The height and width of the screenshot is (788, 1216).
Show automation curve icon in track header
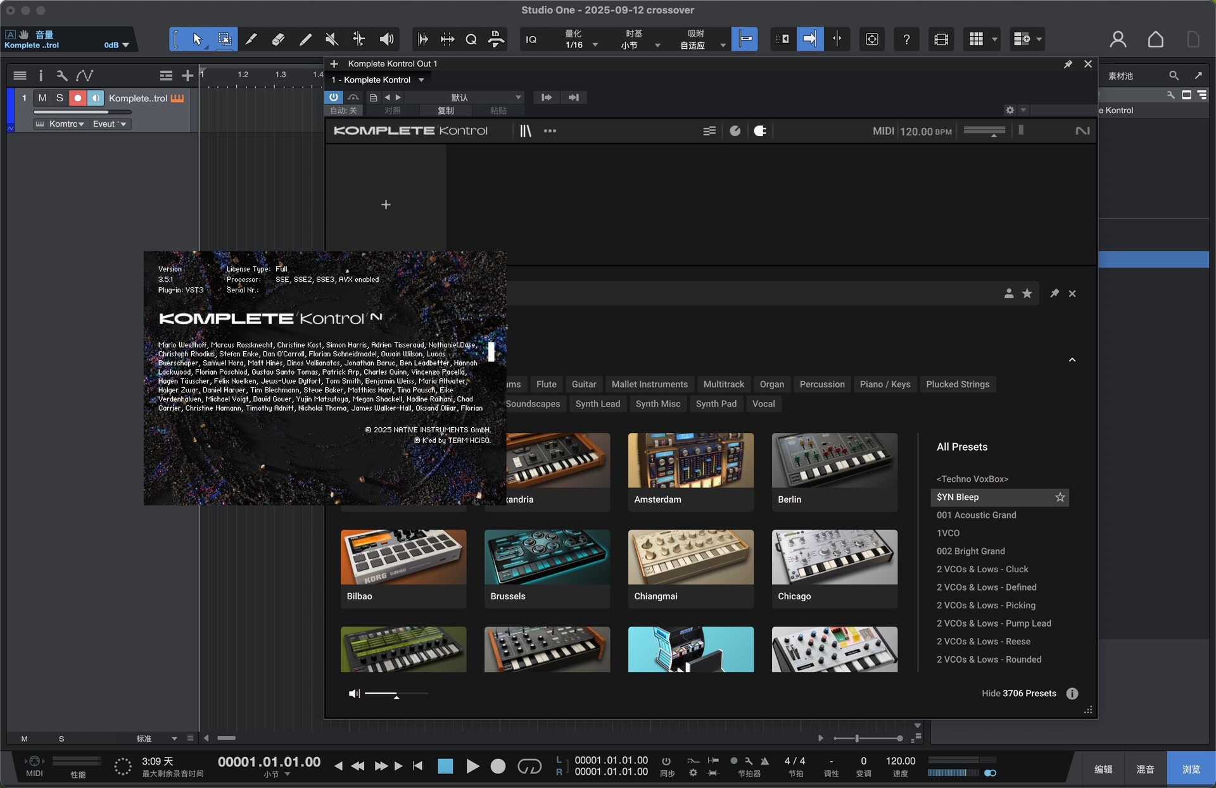[x=84, y=75]
